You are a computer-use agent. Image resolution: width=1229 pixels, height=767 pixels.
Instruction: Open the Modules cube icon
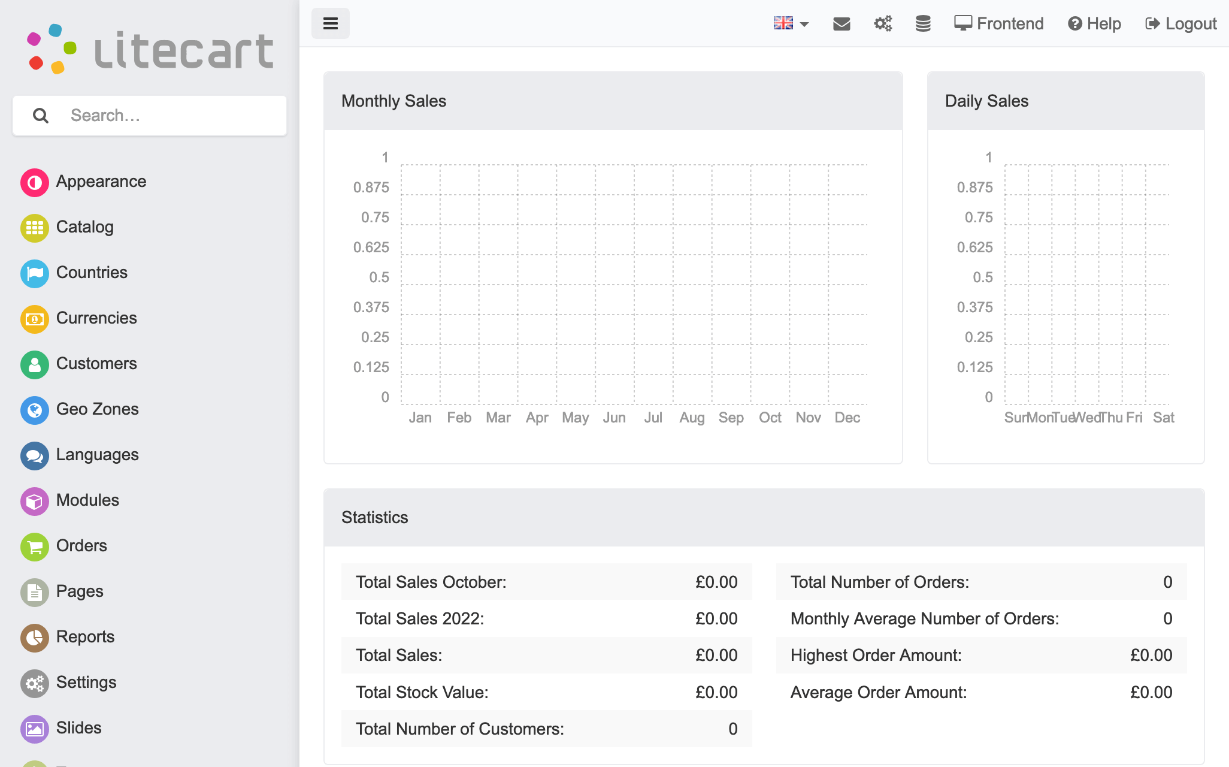coord(35,501)
